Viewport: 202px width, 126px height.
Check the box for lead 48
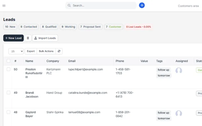pos(8,112)
